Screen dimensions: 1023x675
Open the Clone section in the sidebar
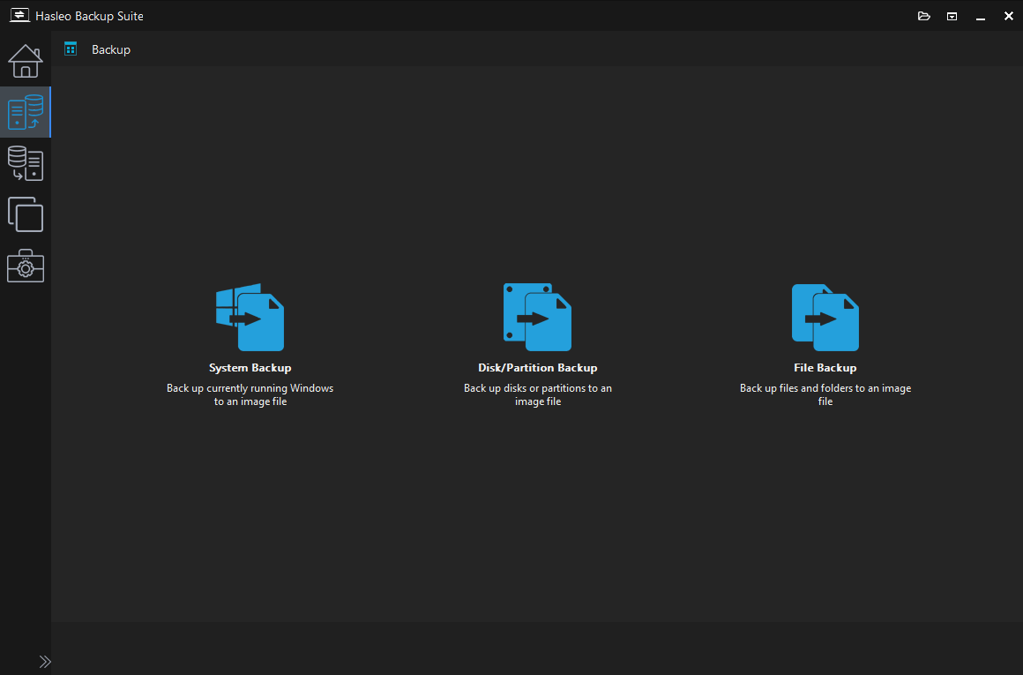[x=26, y=214]
